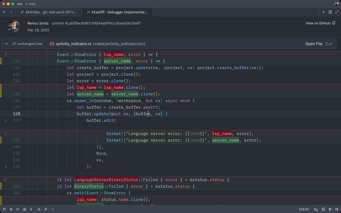Screen dimensions: 341x213
Task: Toggle the outline panel icon
Action: [x=18, y=209]
